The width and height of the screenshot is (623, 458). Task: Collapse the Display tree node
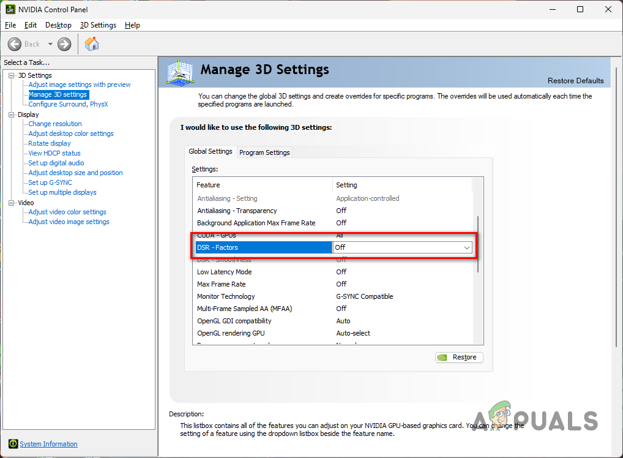(12, 114)
